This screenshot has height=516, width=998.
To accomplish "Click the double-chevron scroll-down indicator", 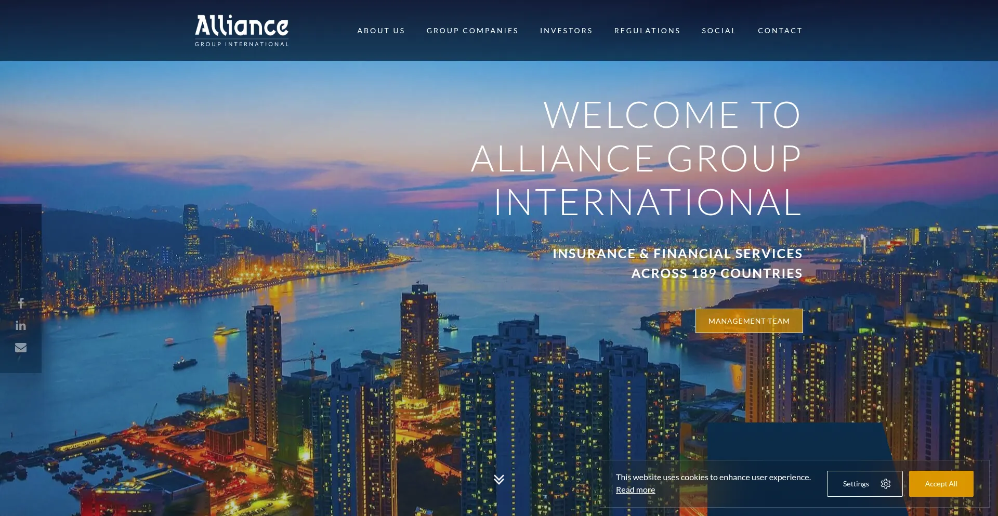I will coord(500,480).
